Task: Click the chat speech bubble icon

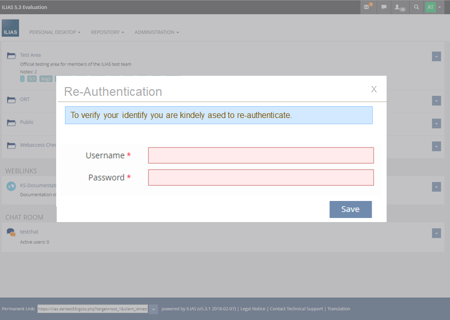Action: point(383,7)
